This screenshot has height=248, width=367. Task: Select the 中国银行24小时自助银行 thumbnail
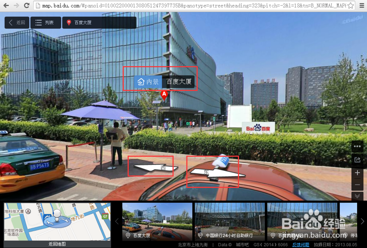229,220
